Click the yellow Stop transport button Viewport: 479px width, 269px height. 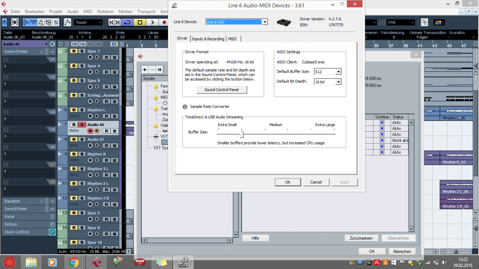[140, 22]
